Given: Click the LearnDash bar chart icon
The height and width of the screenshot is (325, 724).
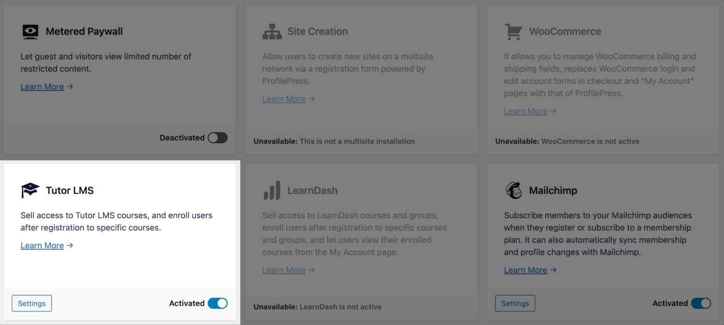Looking at the screenshot, I should click(x=272, y=190).
